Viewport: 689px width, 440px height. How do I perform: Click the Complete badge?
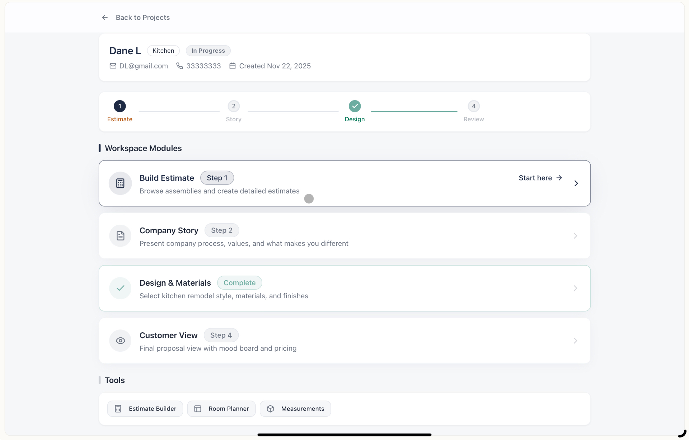[x=240, y=283]
